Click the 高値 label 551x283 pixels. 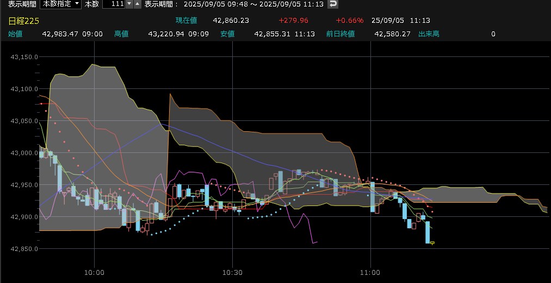121,34
